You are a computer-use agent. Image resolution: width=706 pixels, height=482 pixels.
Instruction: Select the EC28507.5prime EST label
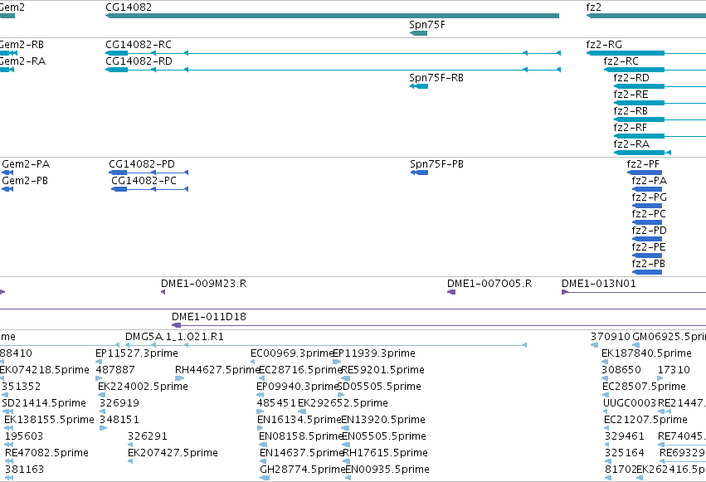click(x=644, y=387)
